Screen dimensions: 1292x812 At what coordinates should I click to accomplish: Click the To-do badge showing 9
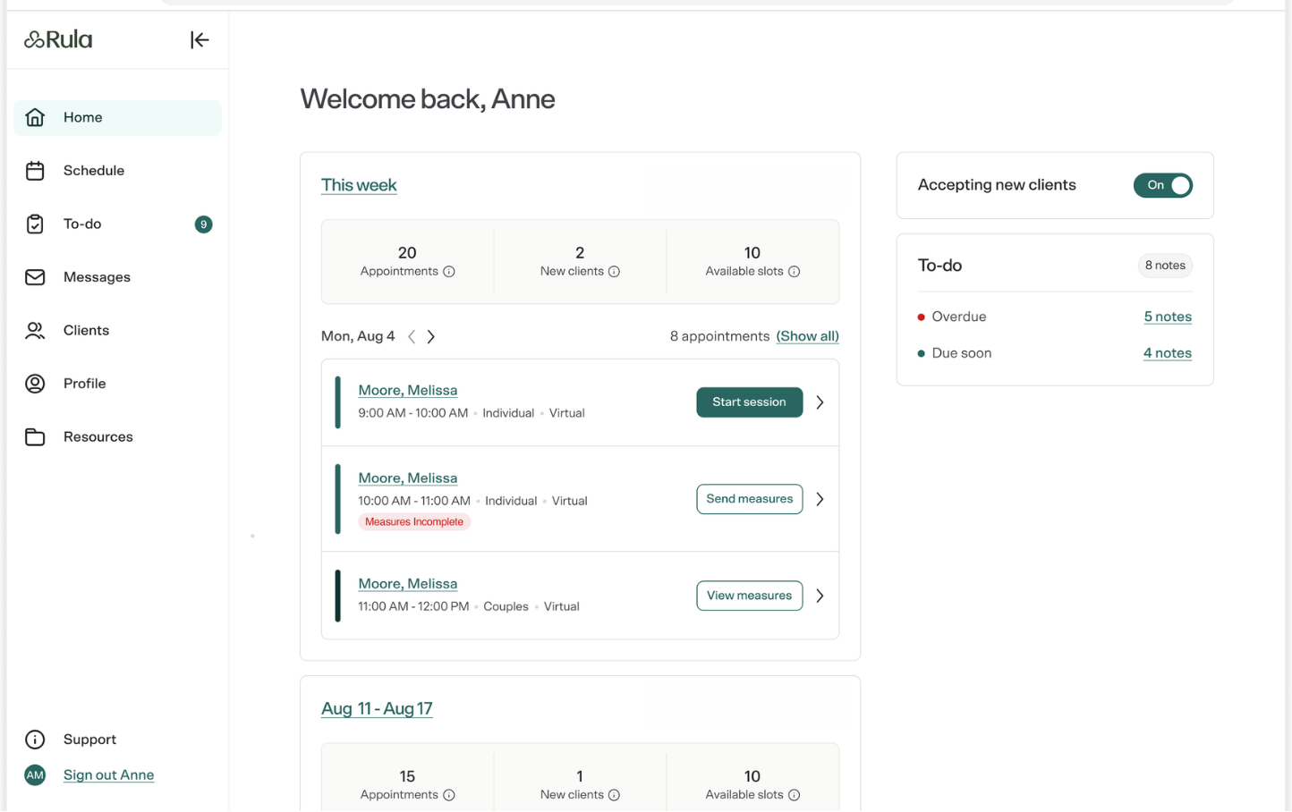[x=203, y=224]
